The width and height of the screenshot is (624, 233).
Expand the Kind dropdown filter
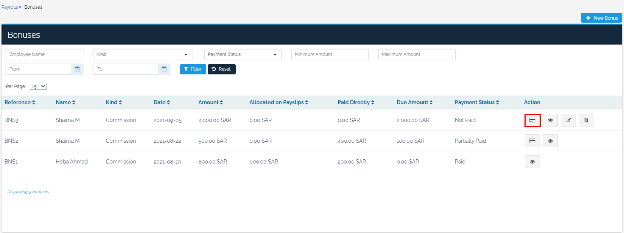point(142,54)
